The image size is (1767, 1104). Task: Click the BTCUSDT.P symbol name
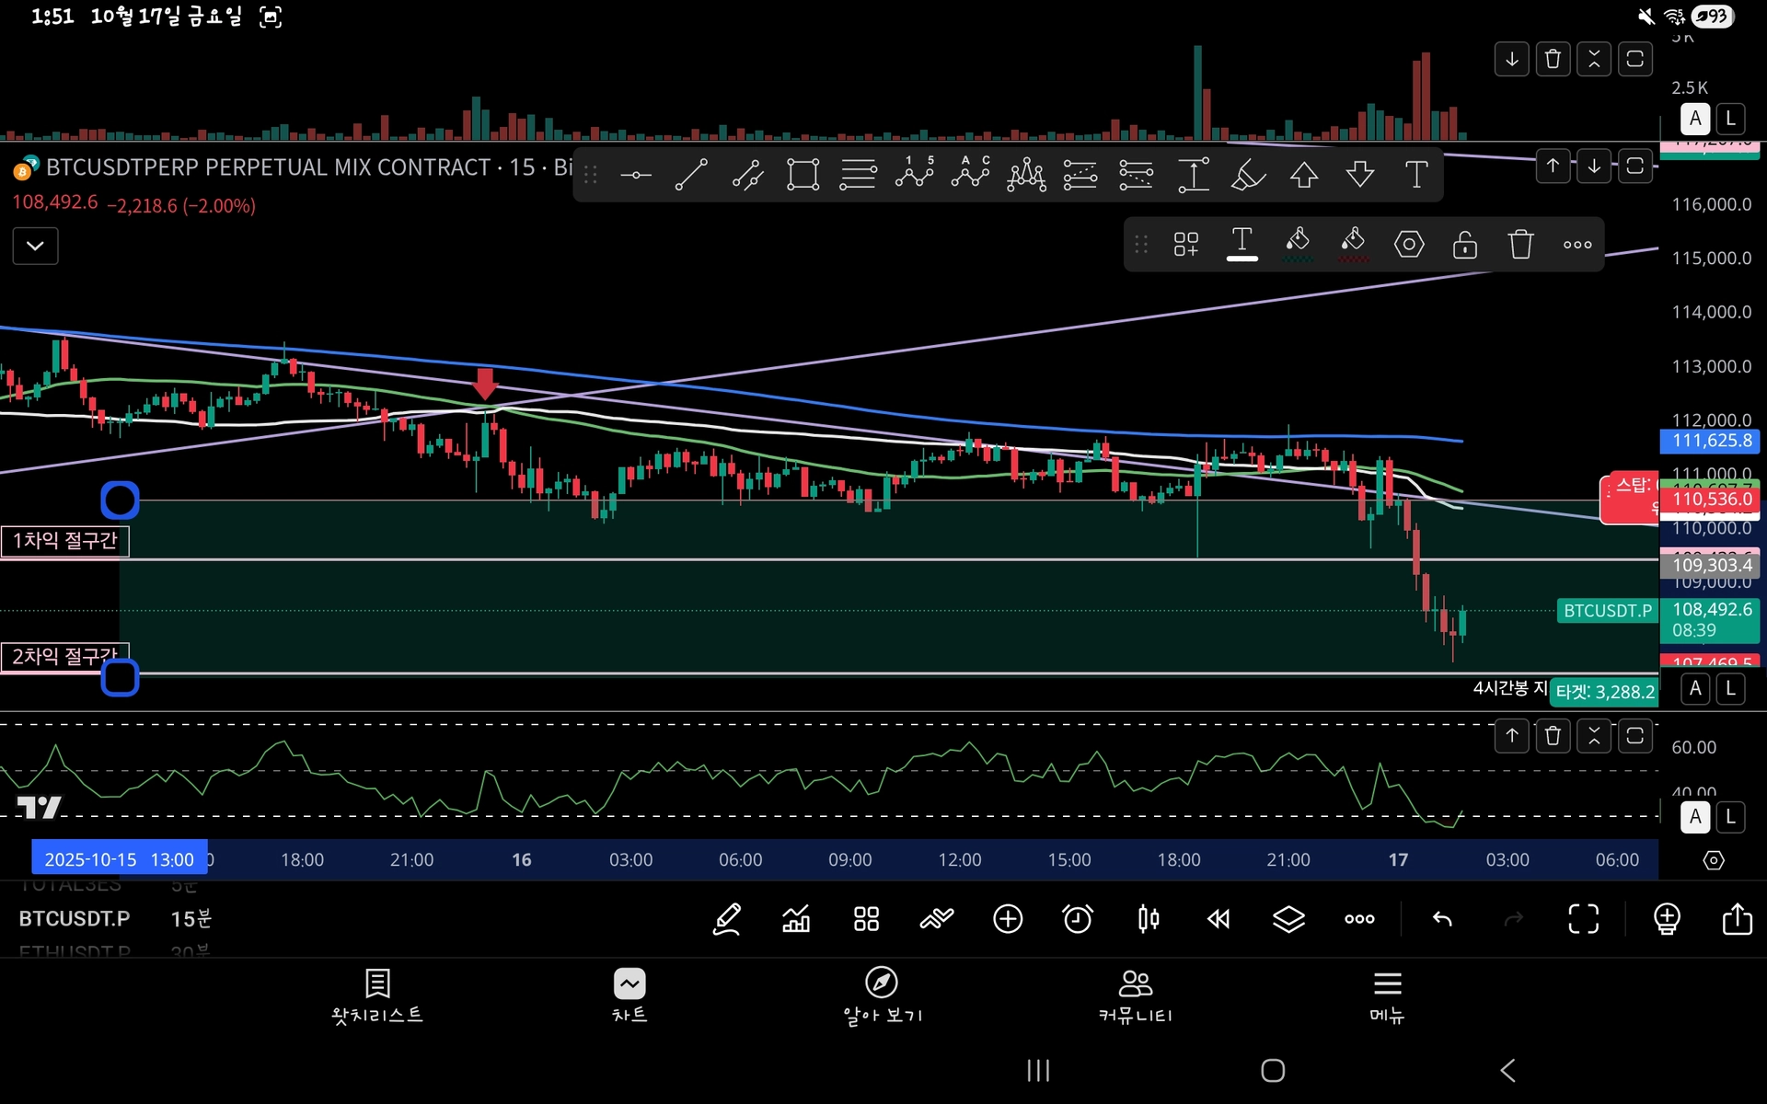[x=74, y=918]
